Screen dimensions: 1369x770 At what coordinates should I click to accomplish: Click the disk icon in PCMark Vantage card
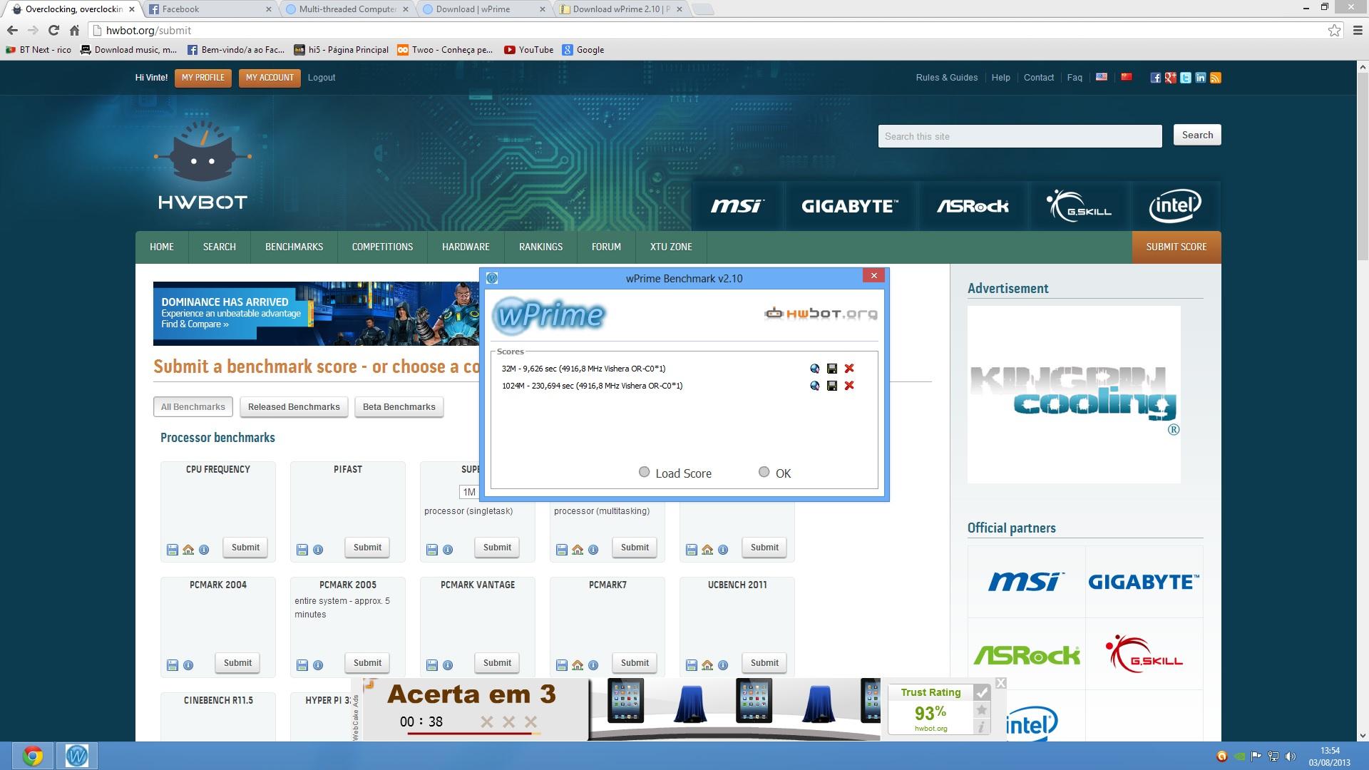[x=431, y=665]
